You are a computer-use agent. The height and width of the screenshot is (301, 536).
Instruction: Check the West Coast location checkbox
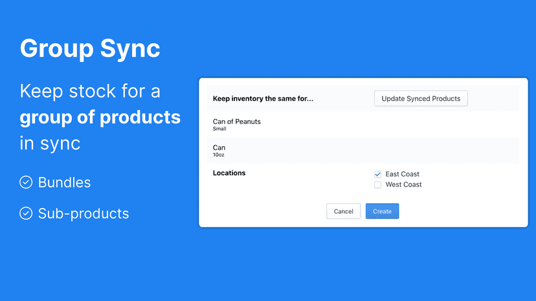coord(378,185)
